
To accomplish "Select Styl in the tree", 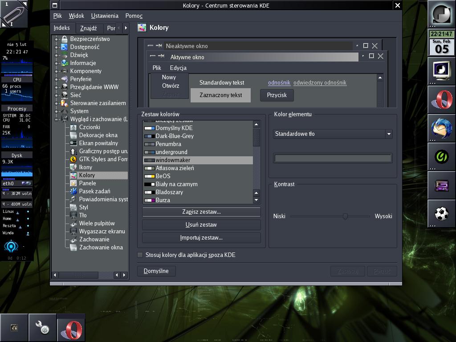I will point(83,208).
